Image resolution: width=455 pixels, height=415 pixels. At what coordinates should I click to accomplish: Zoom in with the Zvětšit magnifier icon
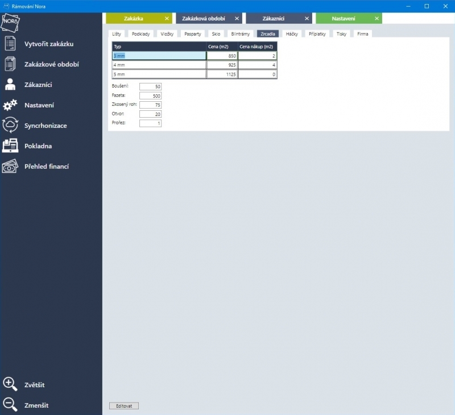10,385
